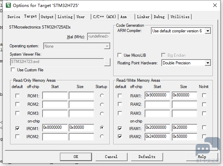Open the C/C++ (AC6) tab
Image resolution: width=223 pixels, height=166 pixels.
(105, 17)
